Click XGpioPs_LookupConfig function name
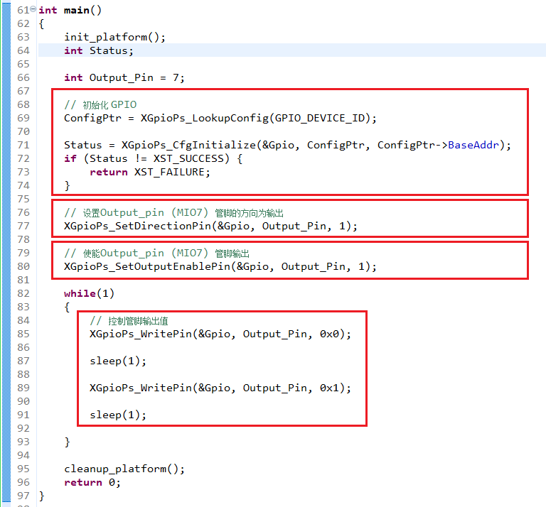Viewport: 546px width, 507px height. click(205, 119)
